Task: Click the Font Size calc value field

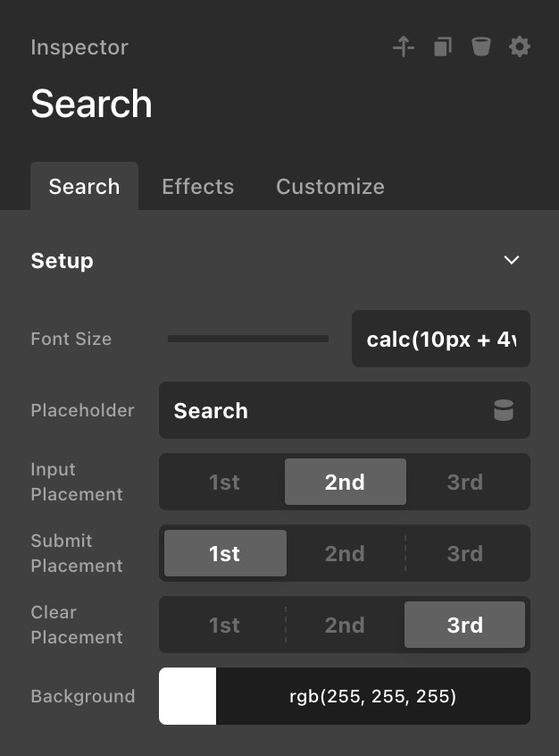Action: [441, 339]
